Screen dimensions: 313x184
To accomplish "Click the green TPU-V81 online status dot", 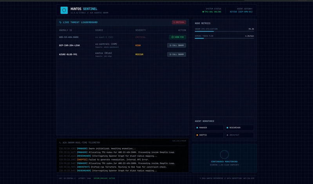I will [x=203, y=12].
